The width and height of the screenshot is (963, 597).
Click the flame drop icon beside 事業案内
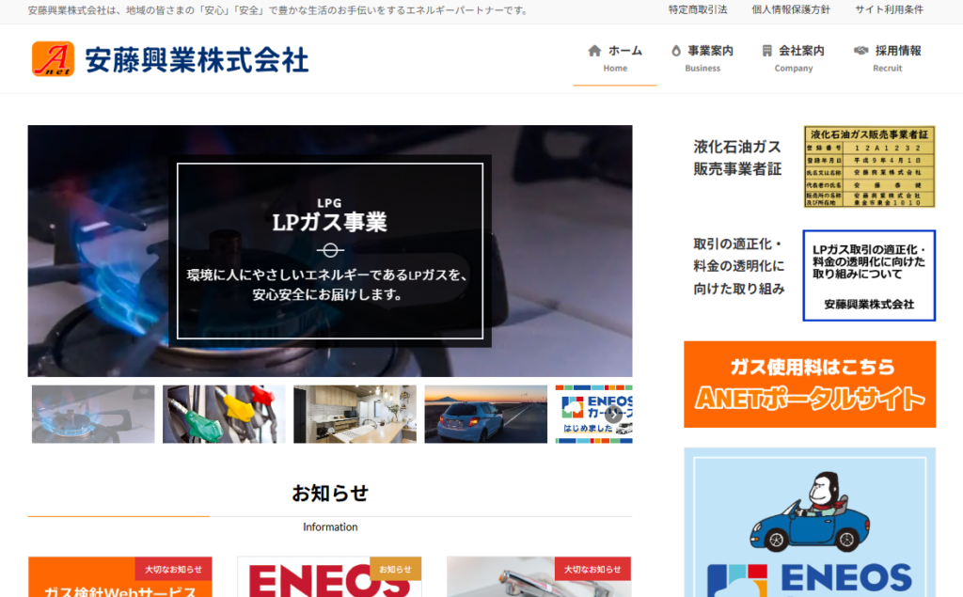click(x=676, y=51)
